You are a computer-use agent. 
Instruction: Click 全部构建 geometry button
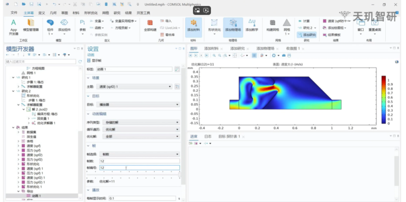point(150,26)
